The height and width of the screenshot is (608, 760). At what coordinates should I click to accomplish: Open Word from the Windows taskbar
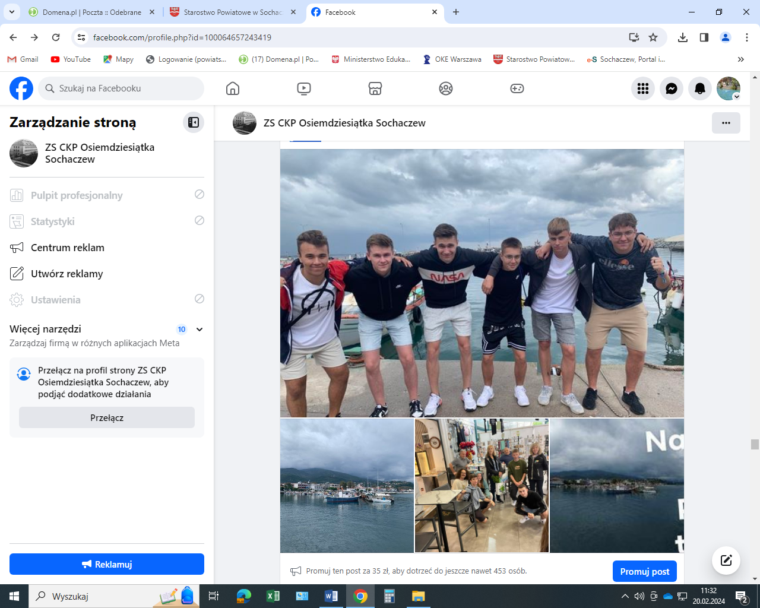click(x=331, y=596)
